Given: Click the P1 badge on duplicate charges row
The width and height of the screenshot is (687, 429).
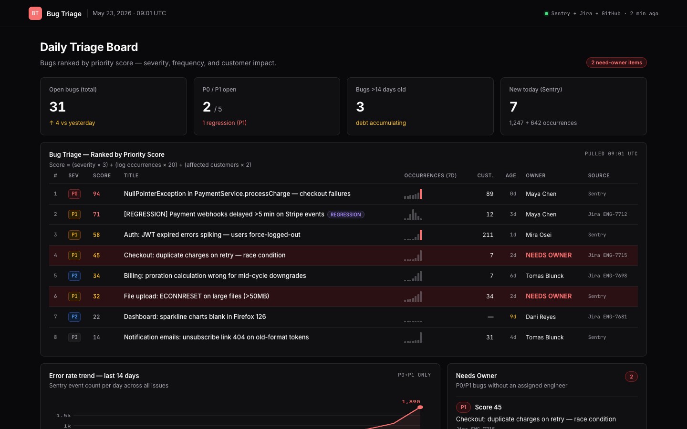Looking at the screenshot, I should [x=74, y=255].
